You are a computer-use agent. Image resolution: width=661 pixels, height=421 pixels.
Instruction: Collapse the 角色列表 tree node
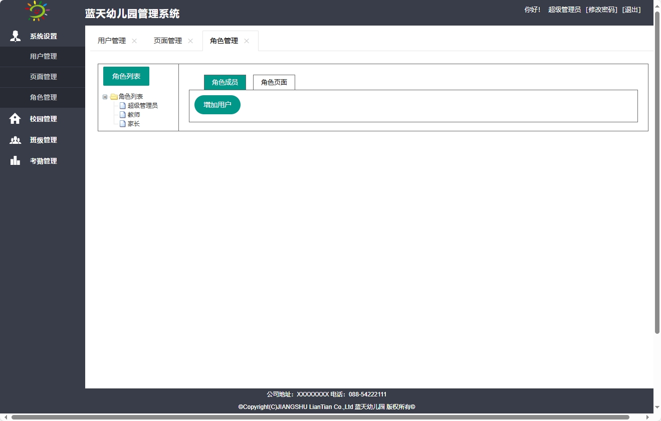[x=104, y=96]
